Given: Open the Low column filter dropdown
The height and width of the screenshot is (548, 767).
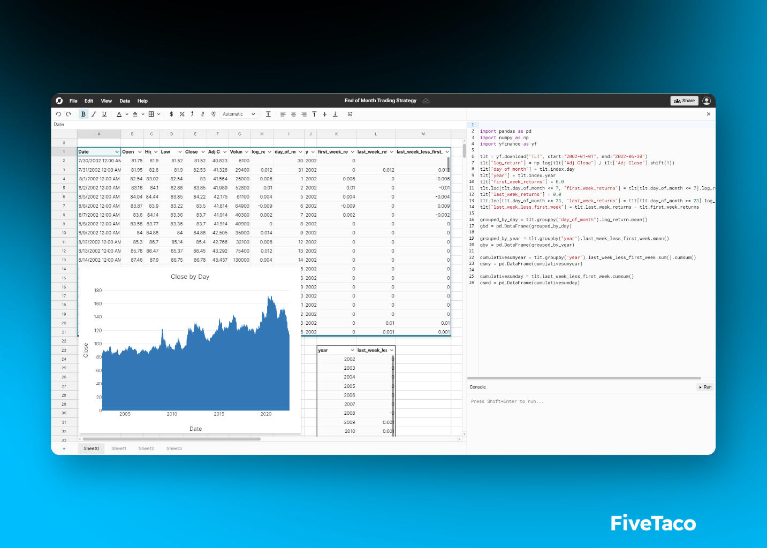Looking at the screenshot, I should click(180, 152).
